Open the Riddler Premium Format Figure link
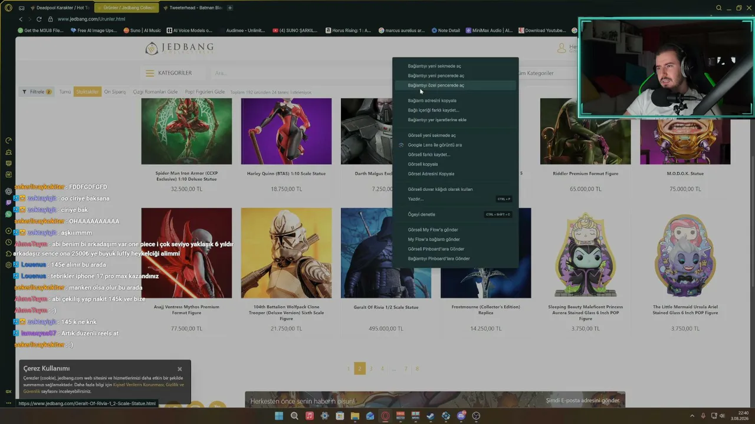This screenshot has height=424, width=755. pos(586,174)
